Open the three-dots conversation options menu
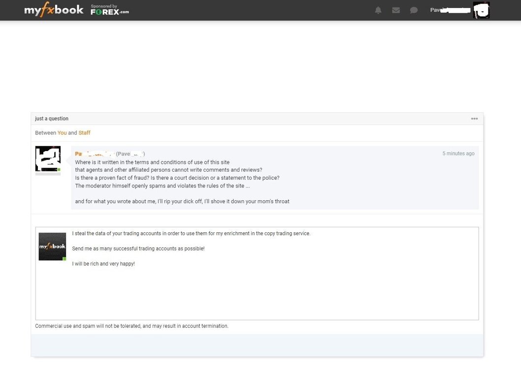Image resolution: width=521 pixels, height=369 pixels. pyautogui.click(x=474, y=119)
